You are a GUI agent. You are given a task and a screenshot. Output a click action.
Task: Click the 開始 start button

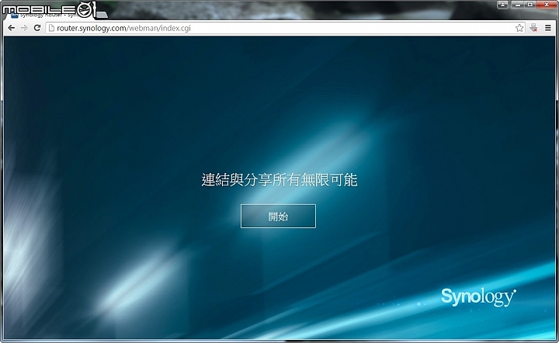tap(278, 216)
